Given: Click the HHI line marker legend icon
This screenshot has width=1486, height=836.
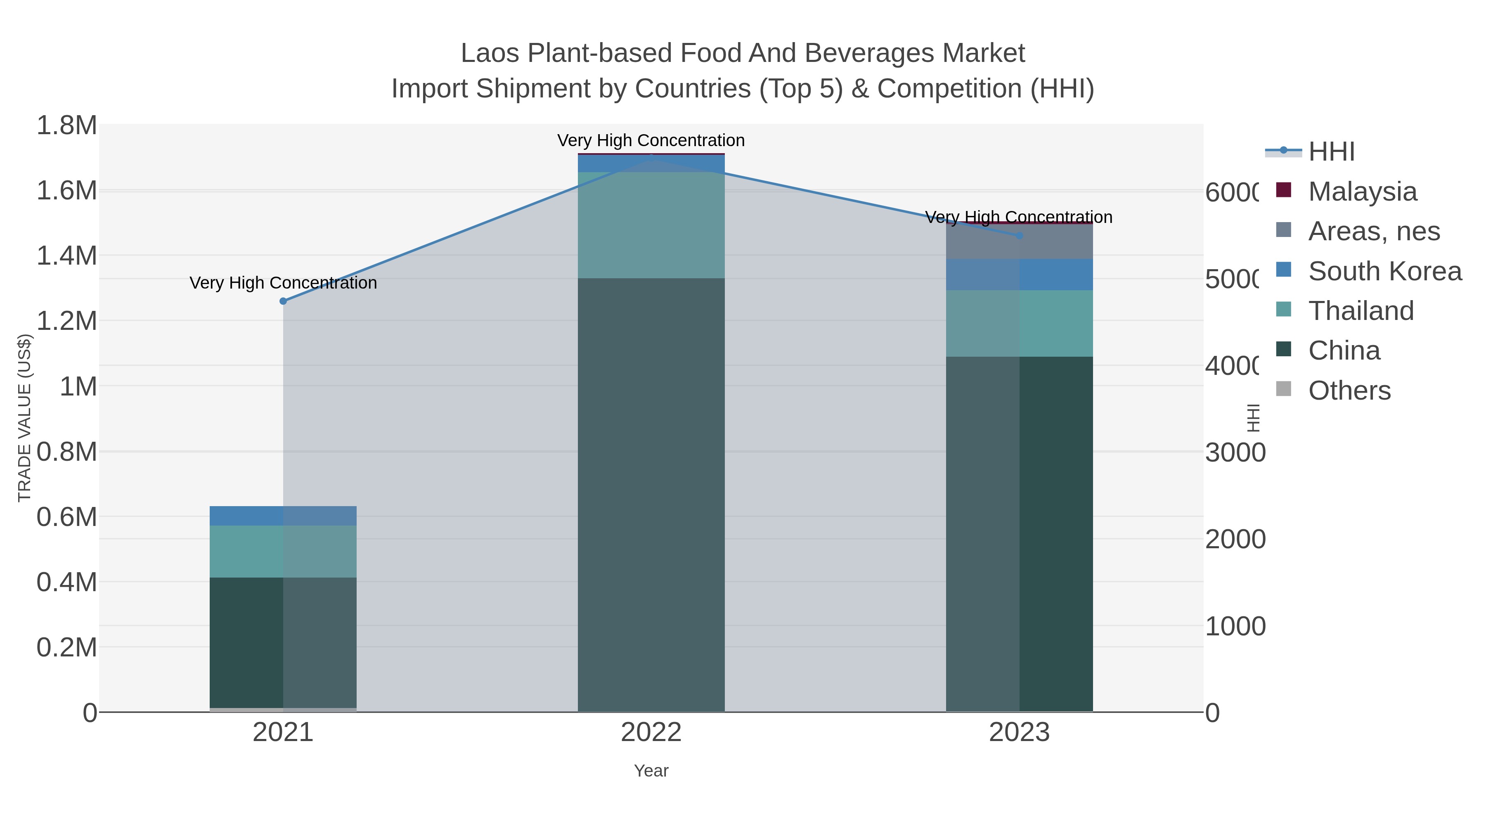Looking at the screenshot, I should pos(1283,151).
